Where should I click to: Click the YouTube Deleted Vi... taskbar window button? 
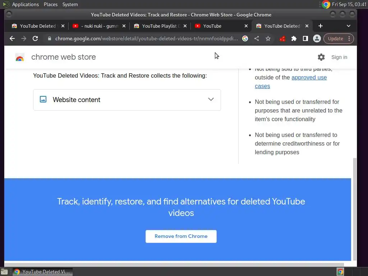click(42, 272)
